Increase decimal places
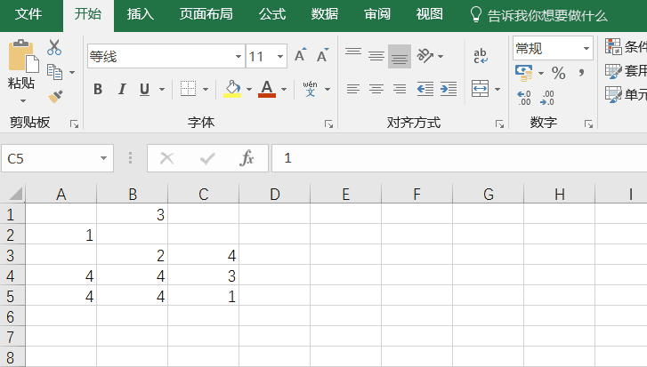Viewport: 647px width, 367px height. 524,98
